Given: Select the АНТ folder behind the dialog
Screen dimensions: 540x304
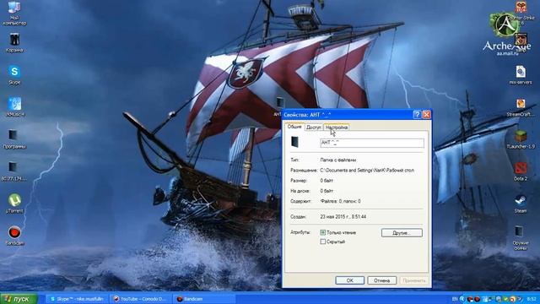Looking at the screenshot, I should pyautogui.click(x=279, y=103).
